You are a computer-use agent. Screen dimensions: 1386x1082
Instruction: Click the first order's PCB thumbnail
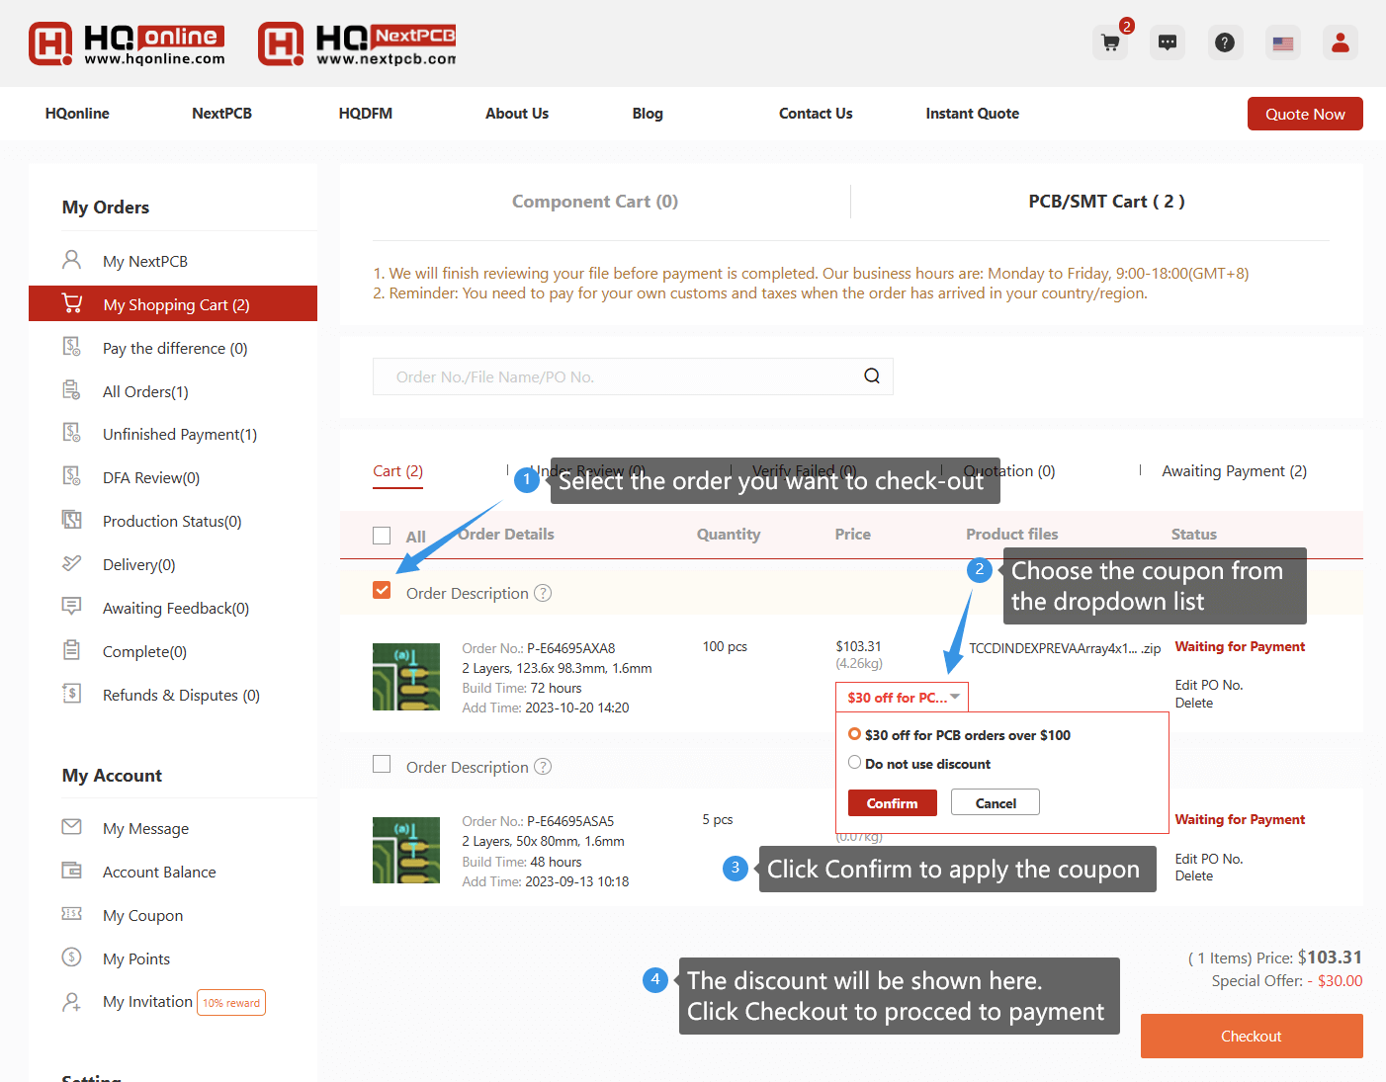tap(406, 677)
